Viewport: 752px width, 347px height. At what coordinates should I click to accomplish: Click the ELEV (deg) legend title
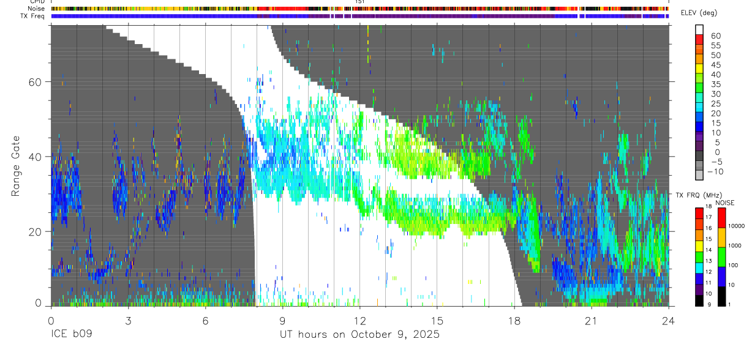point(698,13)
